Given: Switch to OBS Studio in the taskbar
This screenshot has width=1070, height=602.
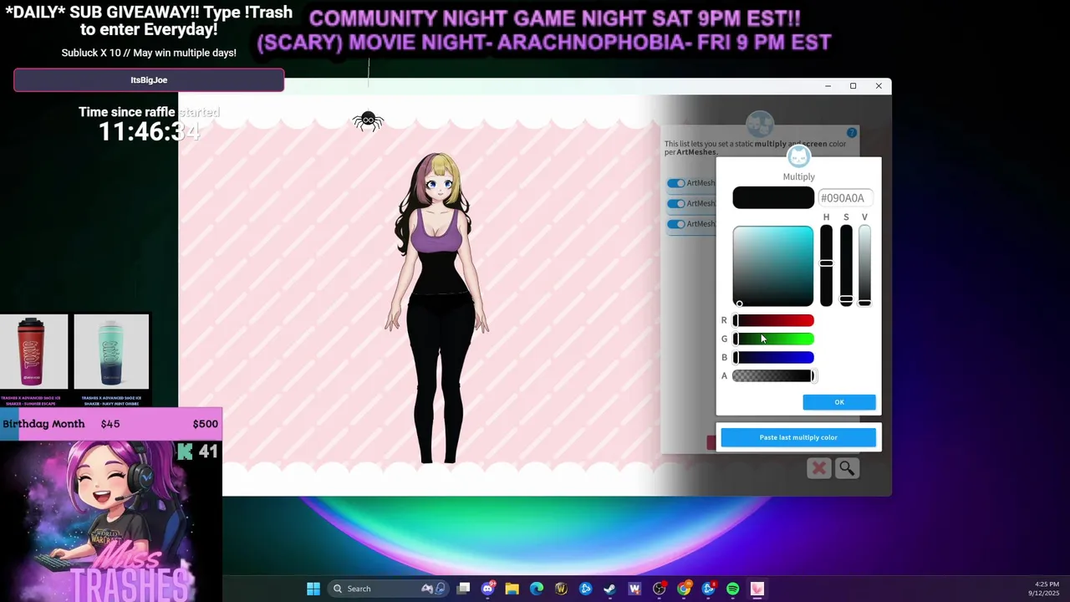Looking at the screenshot, I should pos(660,589).
